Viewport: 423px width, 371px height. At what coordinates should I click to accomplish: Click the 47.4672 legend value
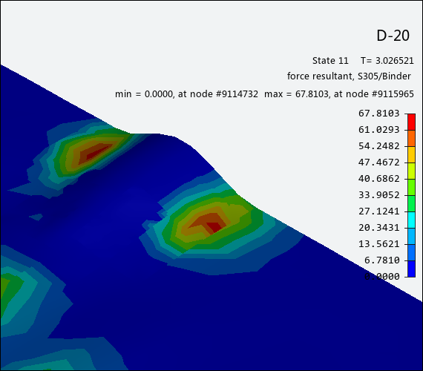pos(378,162)
